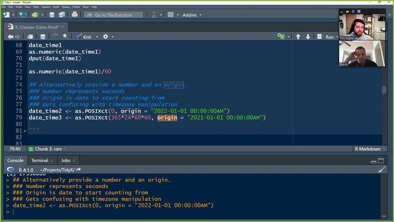Maximize the console pane
Screen dimensions: 394x222
point(381,161)
